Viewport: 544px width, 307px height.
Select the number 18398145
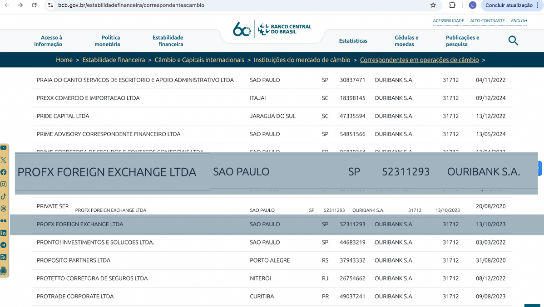point(352,98)
